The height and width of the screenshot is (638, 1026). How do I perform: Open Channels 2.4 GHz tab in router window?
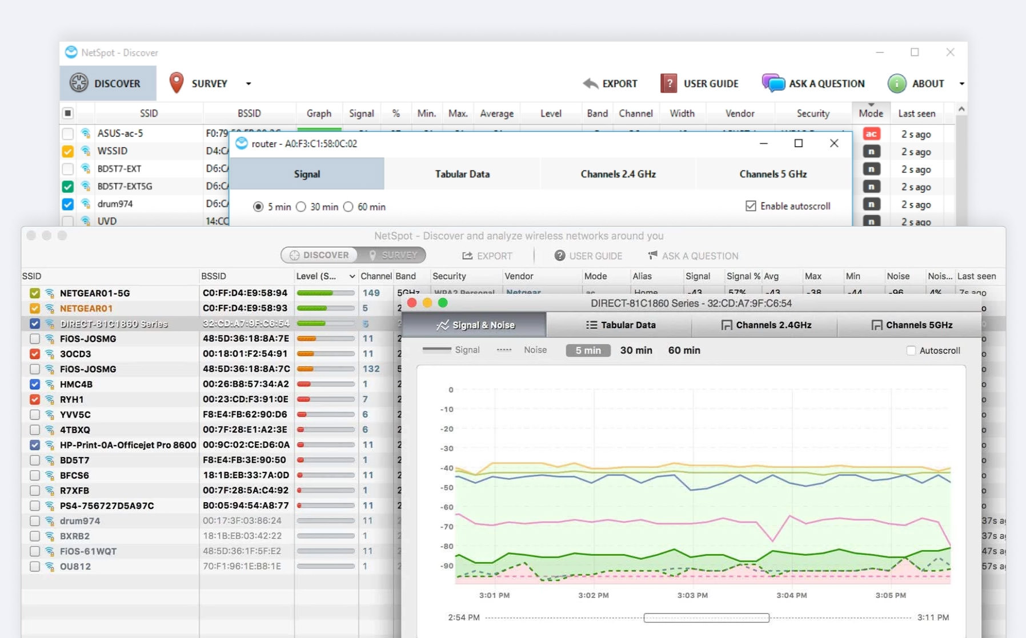[x=618, y=173]
